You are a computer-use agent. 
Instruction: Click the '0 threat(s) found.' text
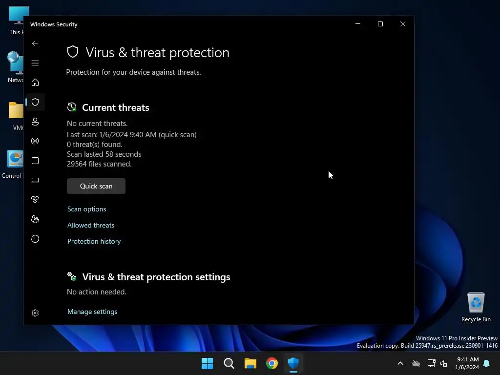click(x=95, y=145)
